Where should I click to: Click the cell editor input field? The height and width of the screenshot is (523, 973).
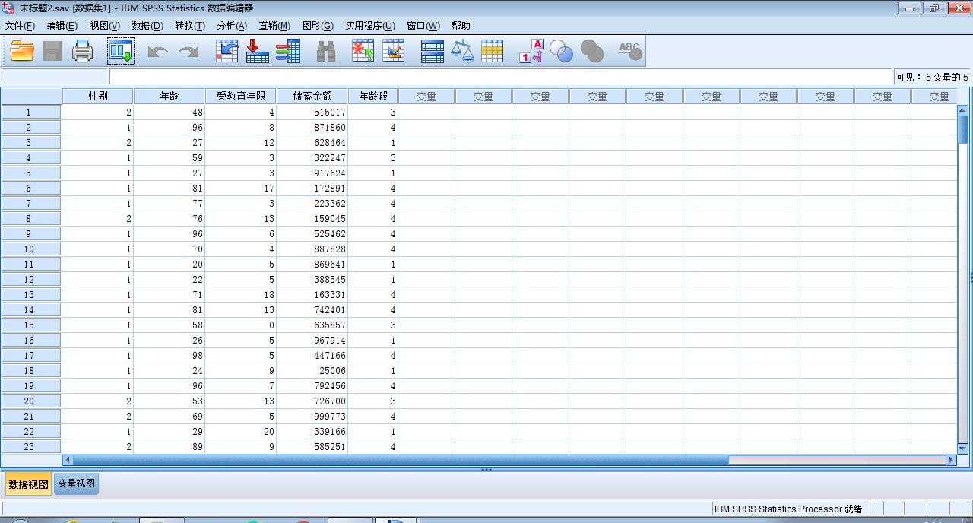point(500,77)
